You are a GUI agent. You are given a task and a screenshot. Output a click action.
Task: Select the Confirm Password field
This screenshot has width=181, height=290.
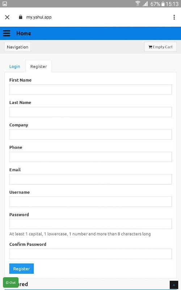click(x=90, y=254)
